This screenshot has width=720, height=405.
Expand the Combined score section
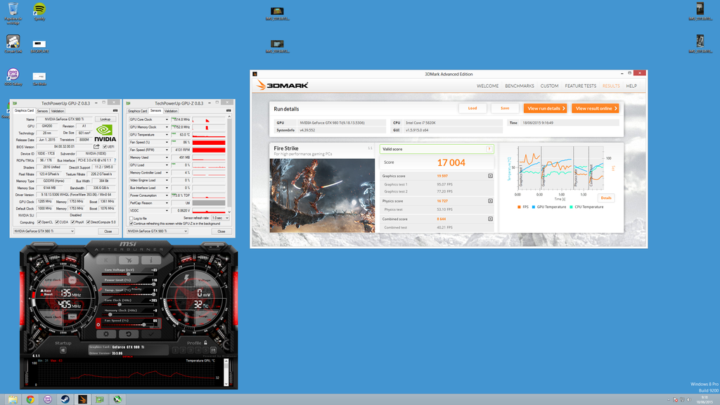[490, 219]
